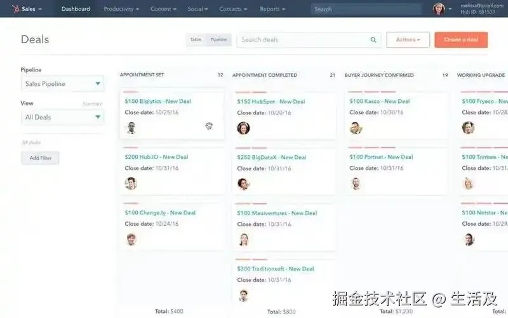Image resolution: width=508 pixels, height=318 pixels.
Task: Open the Content menu
Action: coord(163,9)
